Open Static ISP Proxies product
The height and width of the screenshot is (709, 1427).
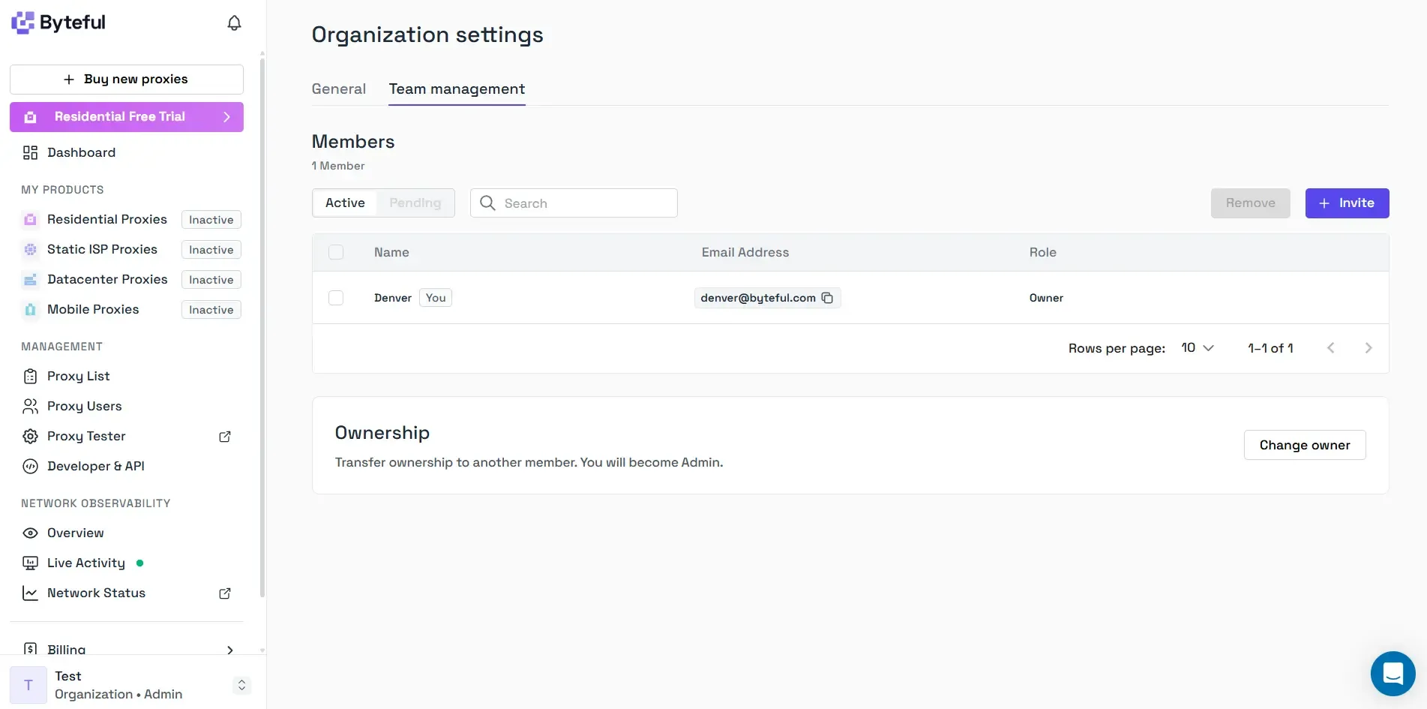102,249
